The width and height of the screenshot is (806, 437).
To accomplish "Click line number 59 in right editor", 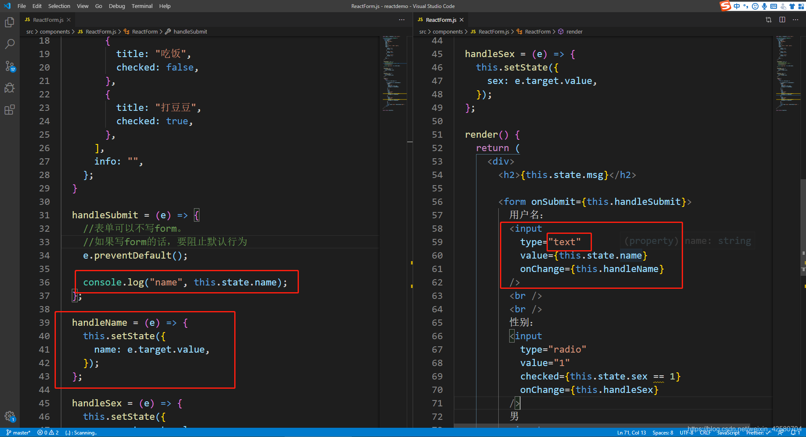I will click(x=437, y=242).
